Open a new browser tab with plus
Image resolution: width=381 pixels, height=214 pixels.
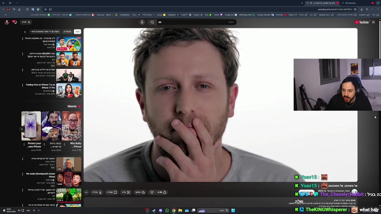click(302, 3)
